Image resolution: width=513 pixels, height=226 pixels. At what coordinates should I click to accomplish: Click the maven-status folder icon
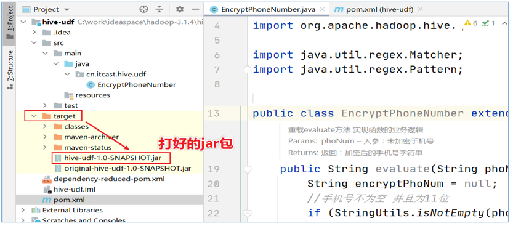click(58, 147)
